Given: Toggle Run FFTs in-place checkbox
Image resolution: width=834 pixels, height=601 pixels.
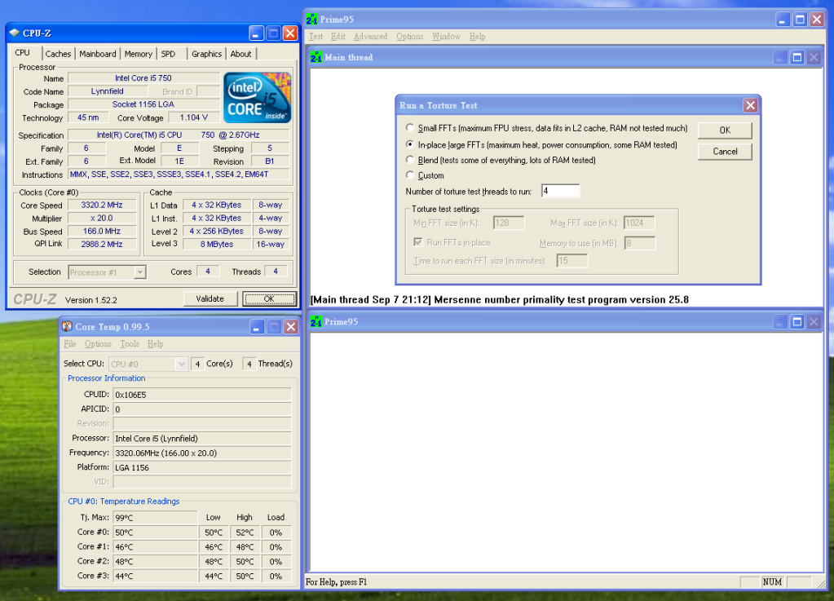Looking at the screenshot, I should point(418,242).
